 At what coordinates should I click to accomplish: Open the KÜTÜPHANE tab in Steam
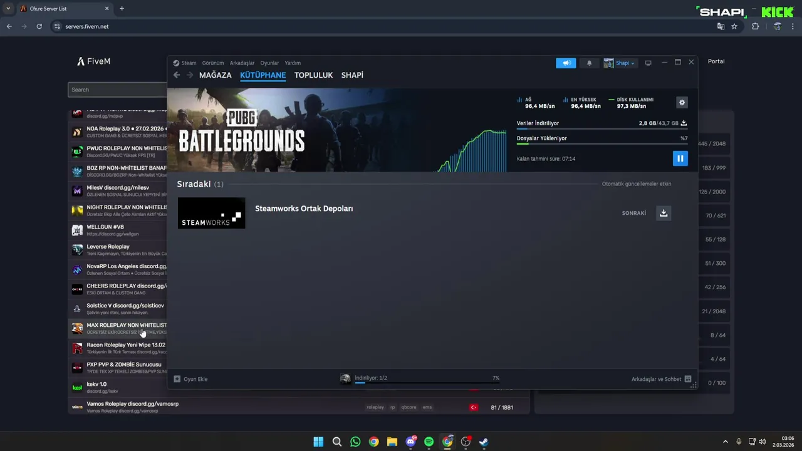[x=263, y=75]
